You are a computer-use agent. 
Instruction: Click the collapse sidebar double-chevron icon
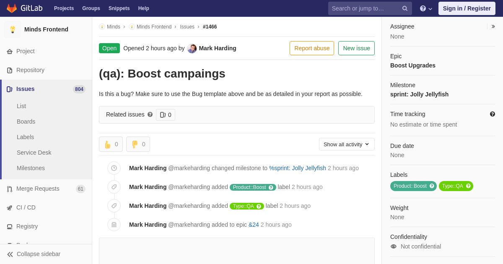pyautogui.click(x=10, y=254)
